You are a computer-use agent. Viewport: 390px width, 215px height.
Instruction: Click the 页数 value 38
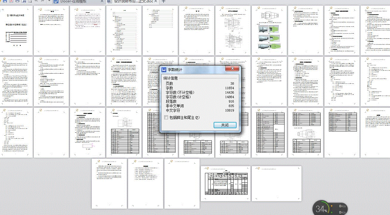[231, 83]
